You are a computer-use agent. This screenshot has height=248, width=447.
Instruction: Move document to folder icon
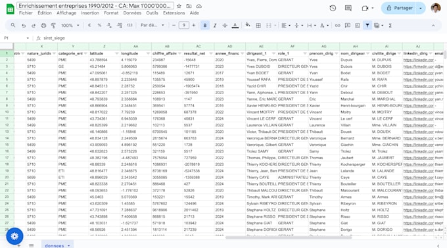(x=189, y=6)
